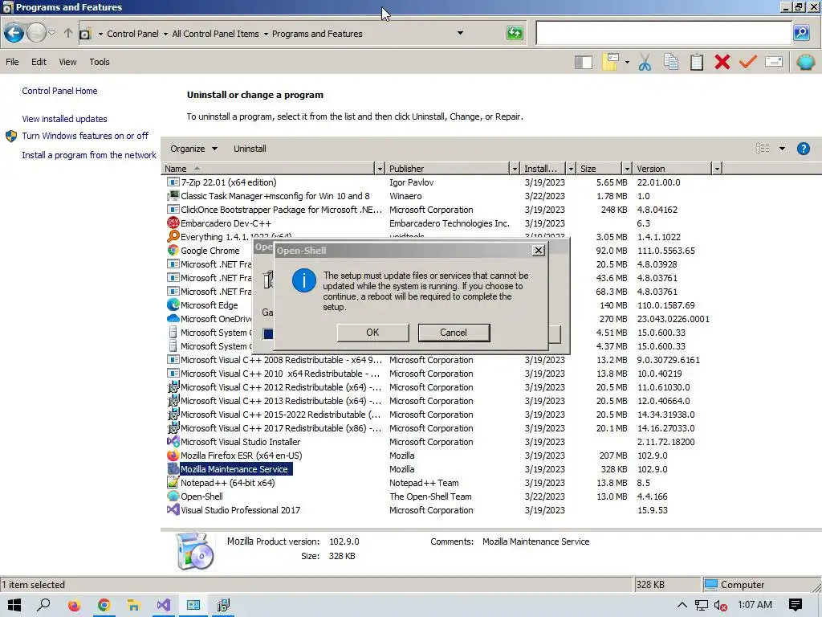
Task: Click the new folder toolbar icon
Action: coord(611,63)
